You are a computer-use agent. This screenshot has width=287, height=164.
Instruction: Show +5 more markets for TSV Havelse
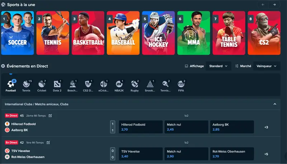[x=266, y=154]
